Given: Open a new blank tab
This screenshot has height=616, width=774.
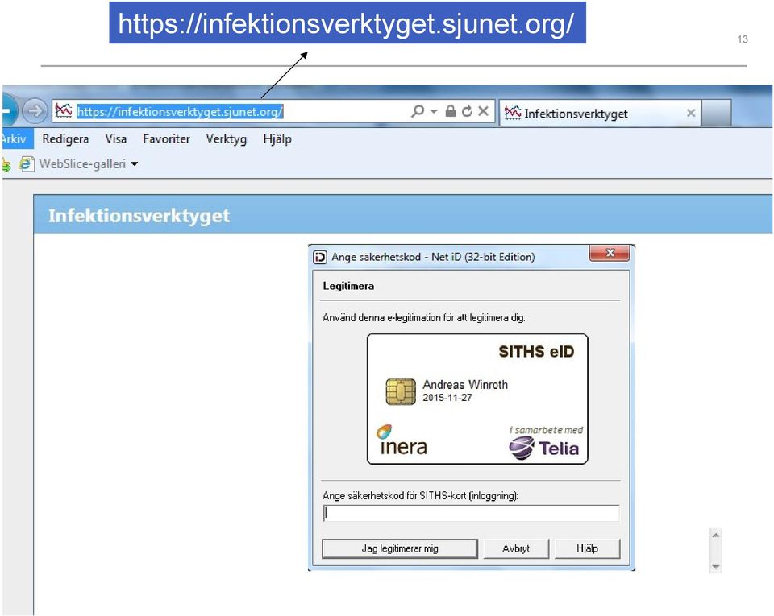Looking at the screenshot, I should [x=716, y=113].
